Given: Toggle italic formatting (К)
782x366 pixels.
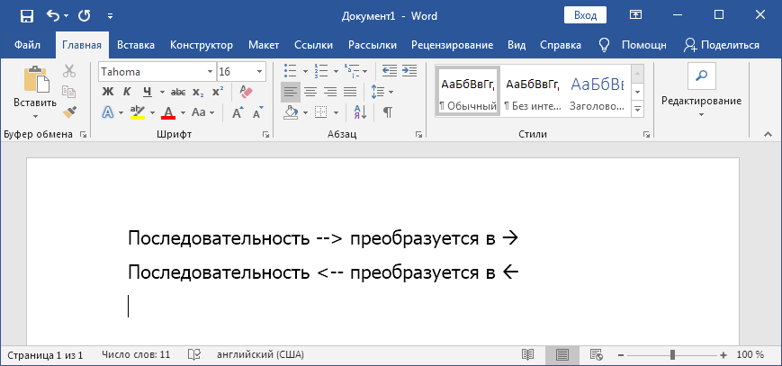Looking at the screenshot, I should tap(127, 92).
